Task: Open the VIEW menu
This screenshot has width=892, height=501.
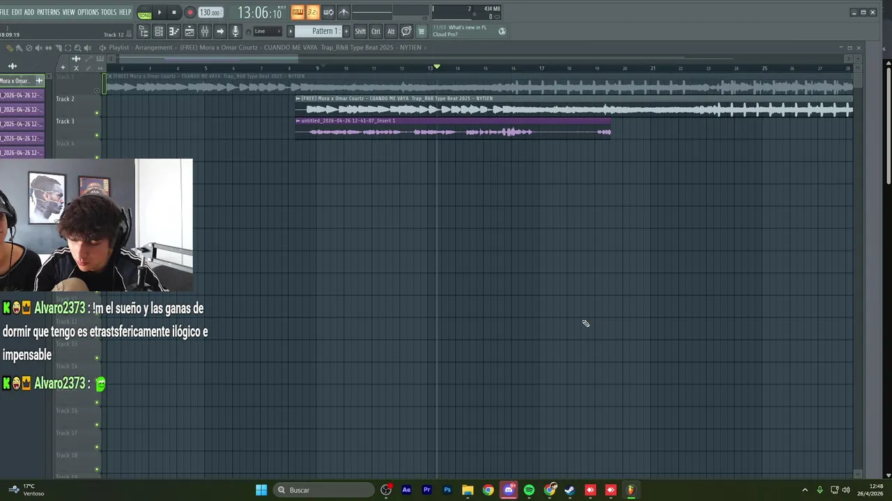Action: click(x=68, y=12)
